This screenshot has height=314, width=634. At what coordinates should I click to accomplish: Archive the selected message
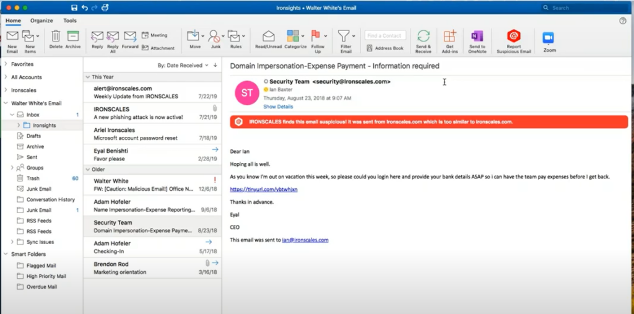tap(73, 36)
